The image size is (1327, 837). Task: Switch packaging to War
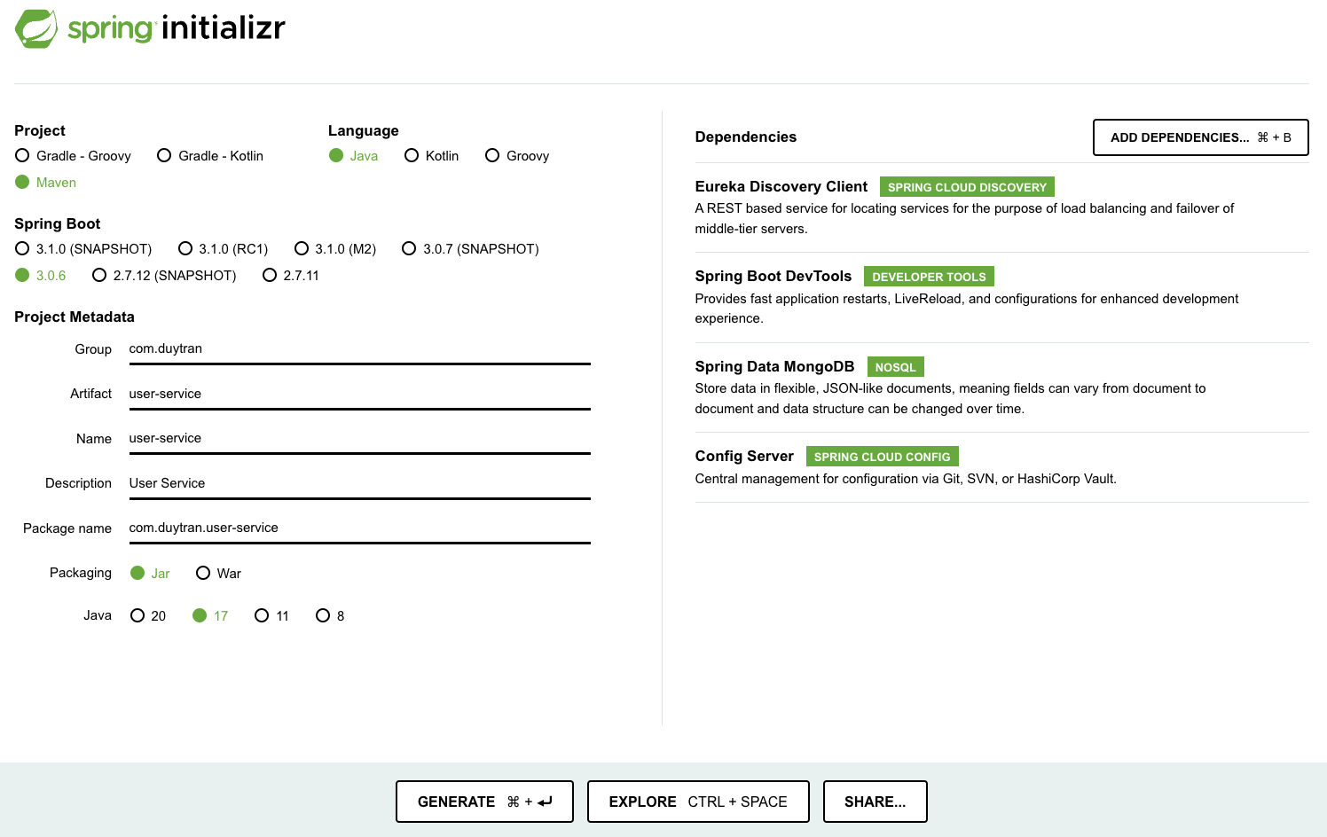204,574
